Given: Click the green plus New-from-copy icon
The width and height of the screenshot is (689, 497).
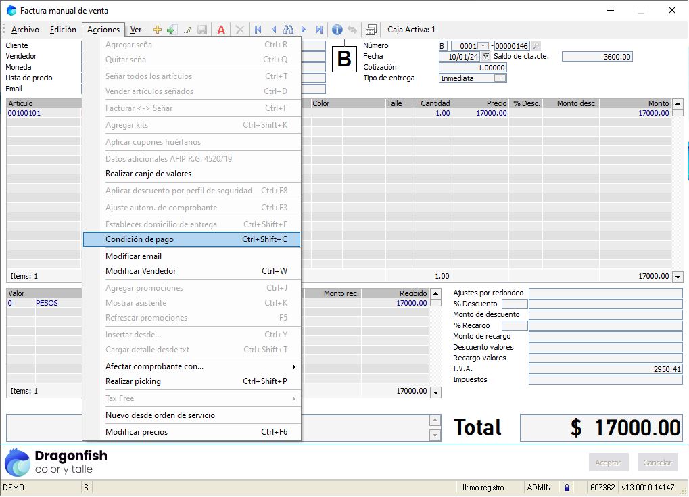Looking at the screenshot, I should pyautogui.click(x=172, y=30).
